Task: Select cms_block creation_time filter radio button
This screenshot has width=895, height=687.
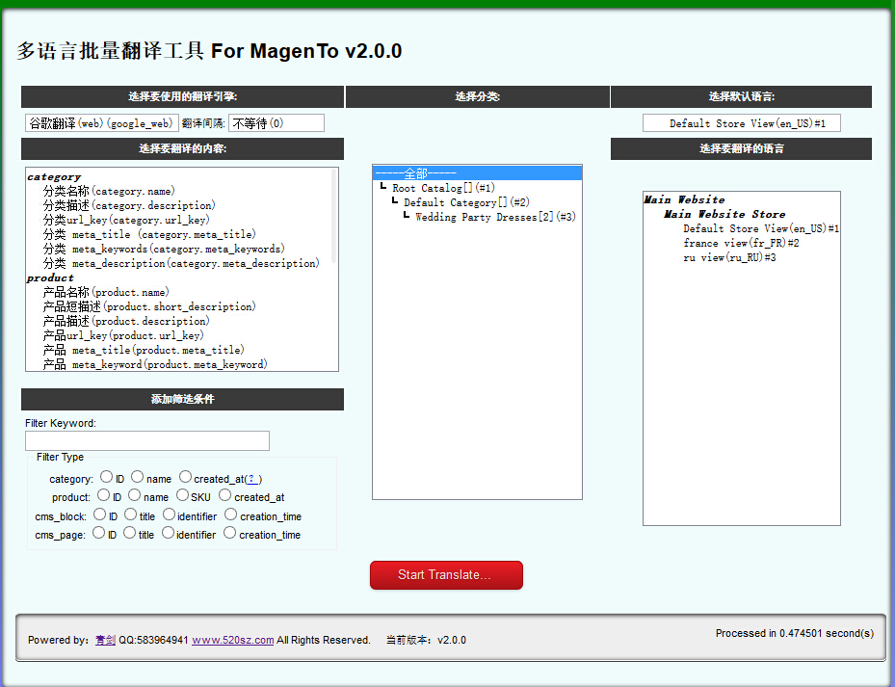Action: 230,514
